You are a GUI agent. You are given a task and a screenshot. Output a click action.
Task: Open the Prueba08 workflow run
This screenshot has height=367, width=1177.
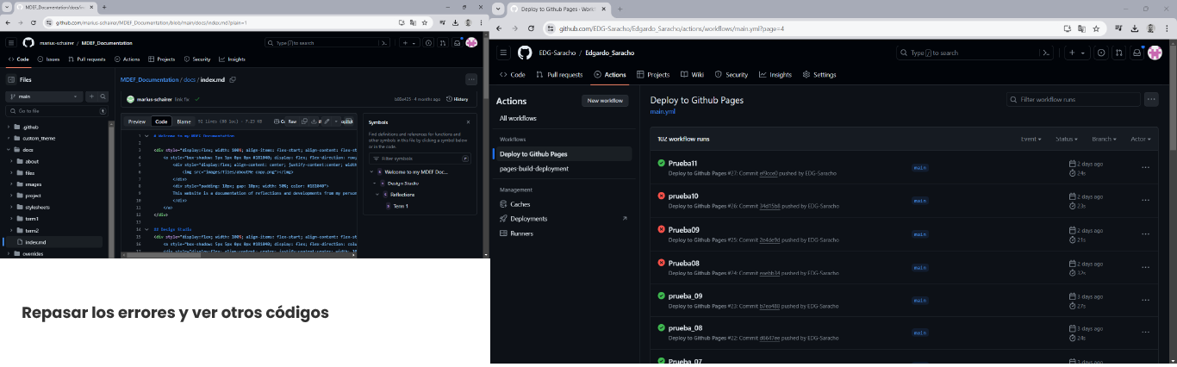tap(683, 263)
